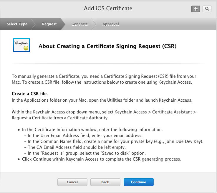This screenshot has width=217, height=193.
Task: Click the Common Name field instruction line
Action: point(114,141)
